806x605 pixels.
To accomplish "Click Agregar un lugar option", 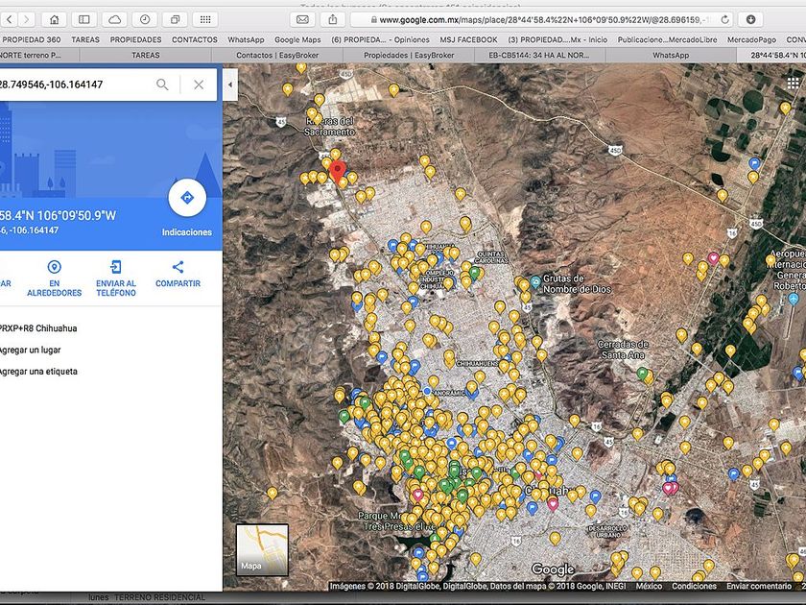I will pos(31,350).
